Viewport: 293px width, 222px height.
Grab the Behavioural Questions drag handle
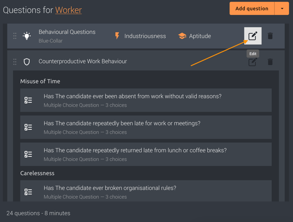coord(15,36)
